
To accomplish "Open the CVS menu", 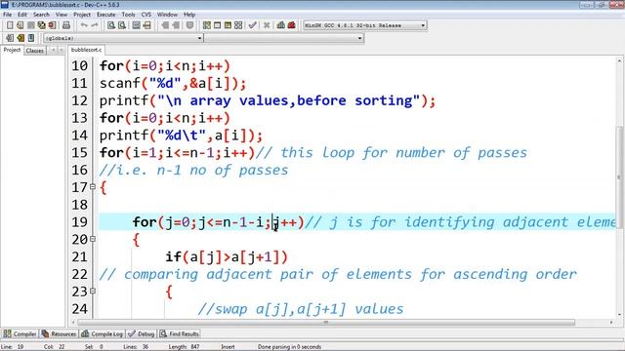I will [x=146, y=15].
